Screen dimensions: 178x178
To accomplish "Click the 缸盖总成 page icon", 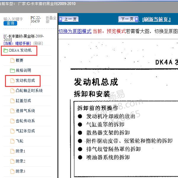I will [12, 101].
